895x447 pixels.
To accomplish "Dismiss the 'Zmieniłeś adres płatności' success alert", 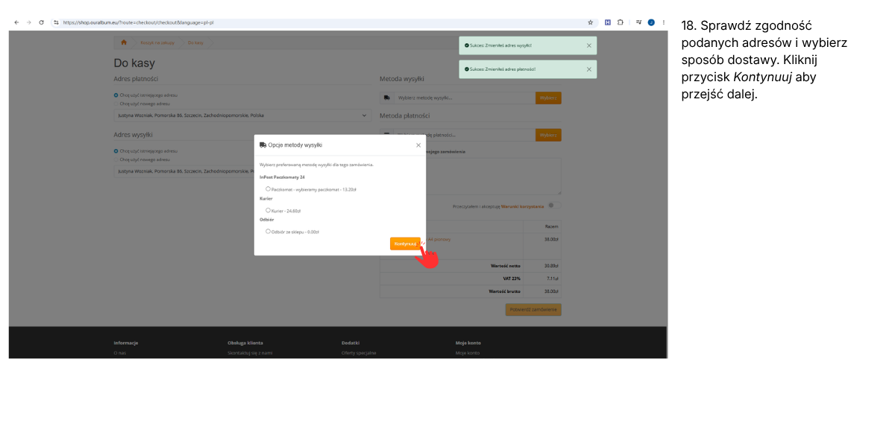I will click(x=588, y=69).
